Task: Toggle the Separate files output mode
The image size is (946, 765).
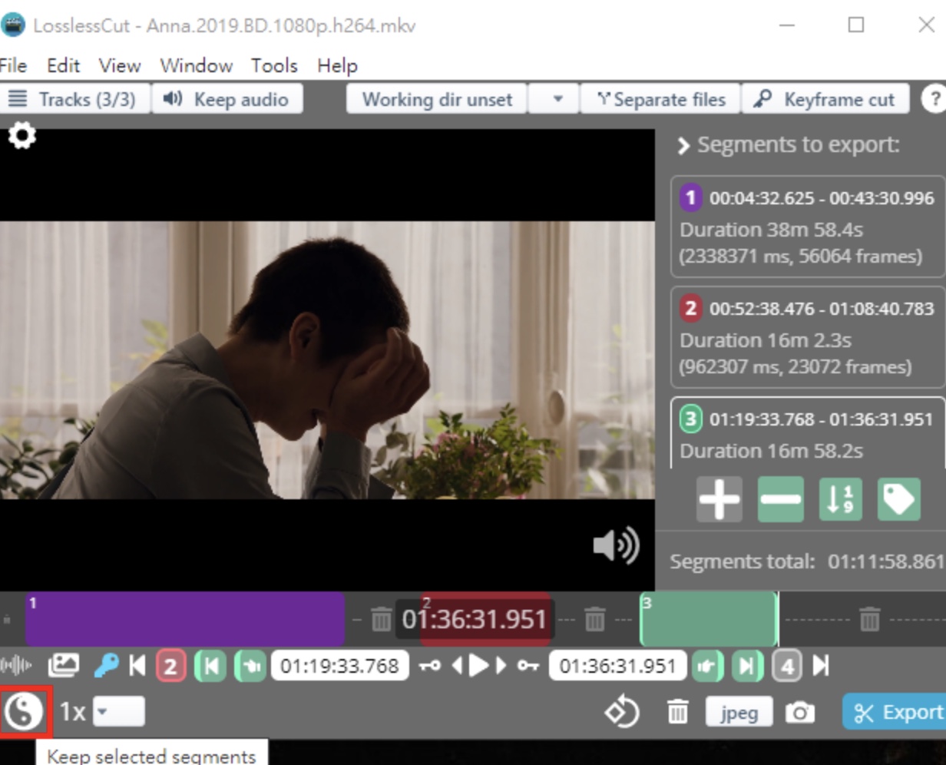Action: click(x=660, y=99)
